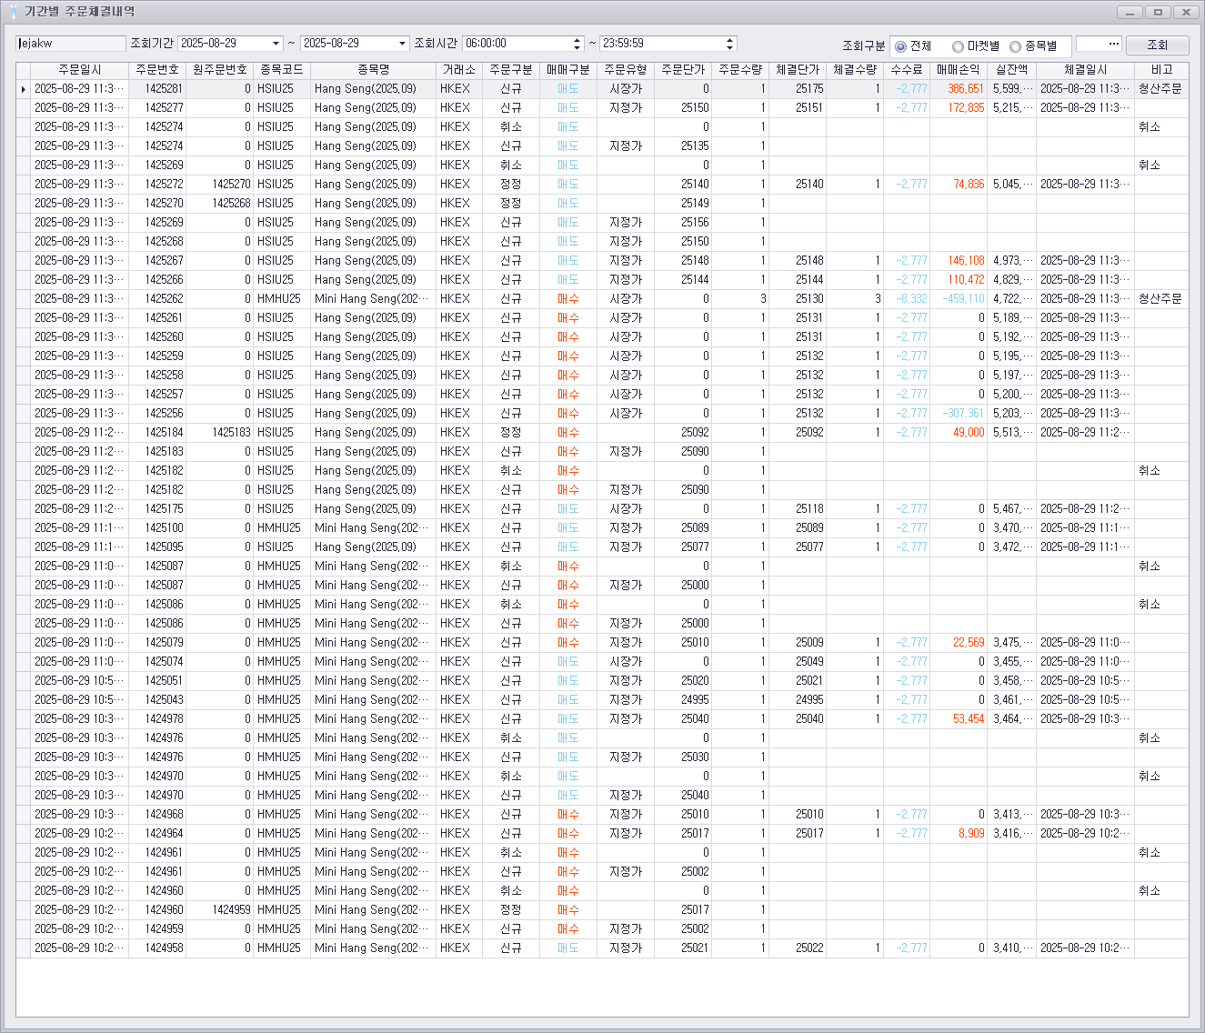The width and height of the screenshot is (1205, 1033).
Task: Sort by the 종목명 column header
Action: tap(374, 70)
